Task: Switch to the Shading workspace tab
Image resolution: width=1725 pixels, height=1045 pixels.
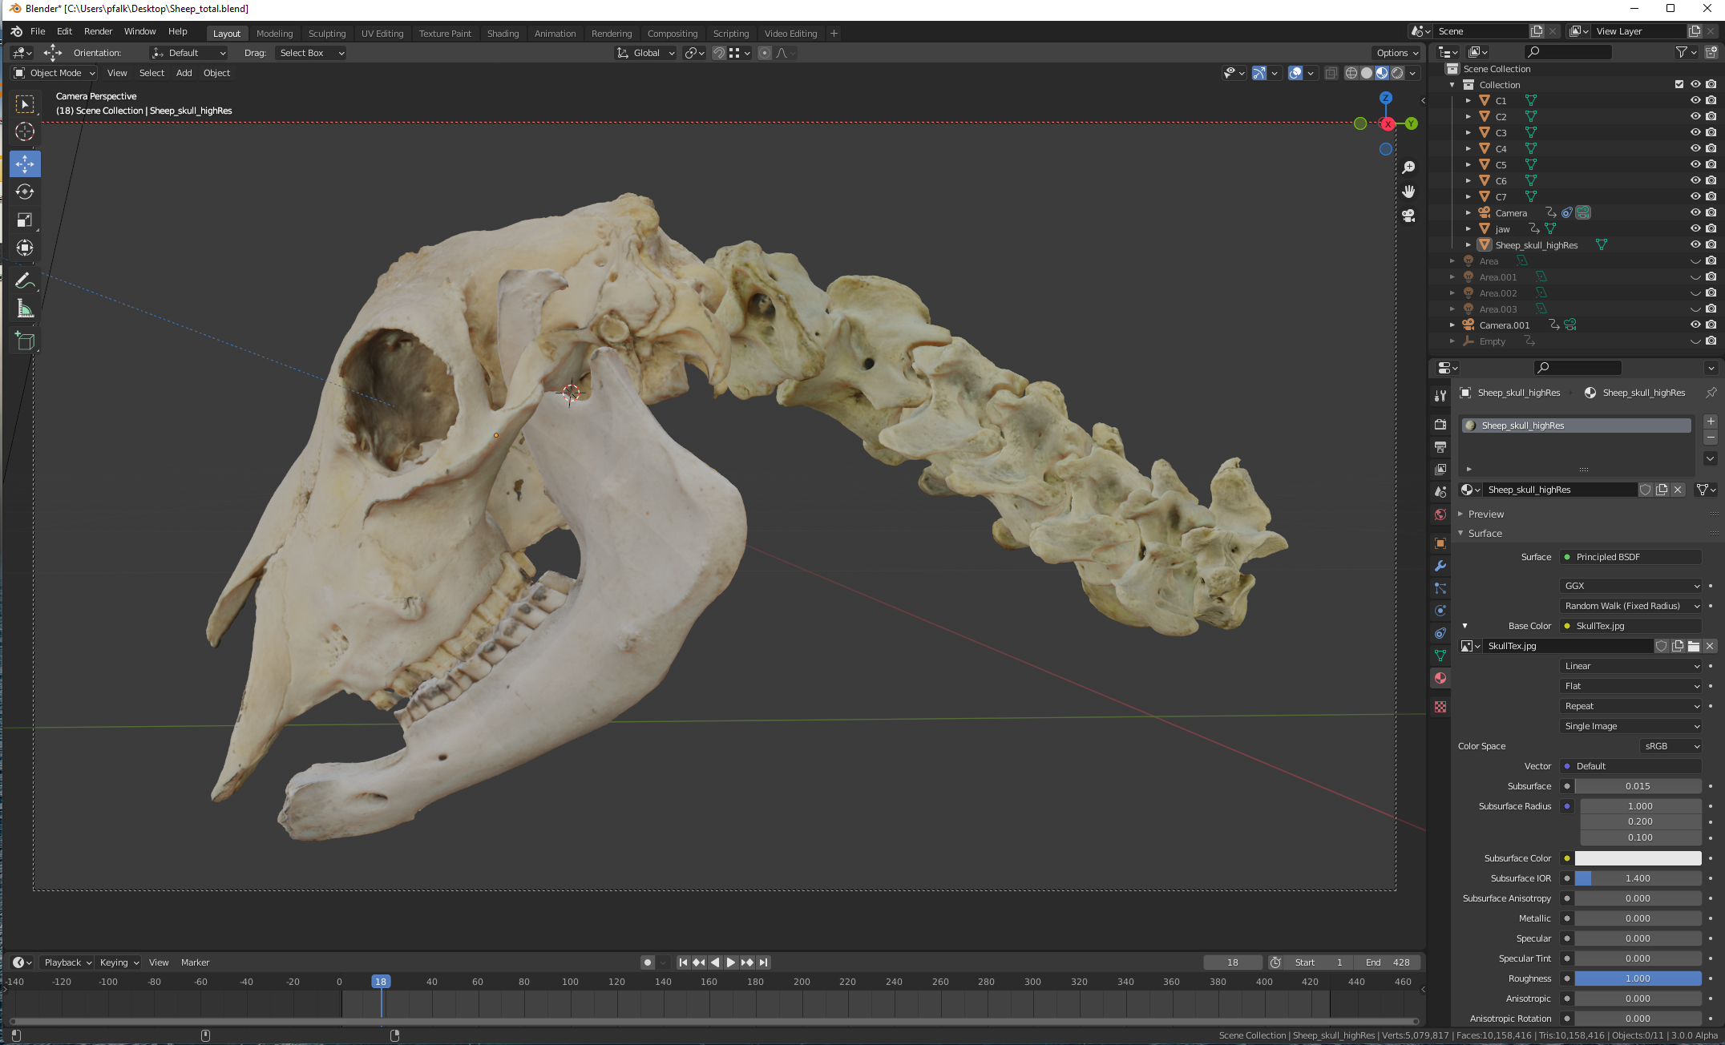Action: point(503,34)
